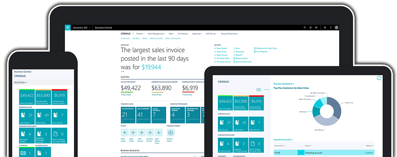Open the Items link

145,38
